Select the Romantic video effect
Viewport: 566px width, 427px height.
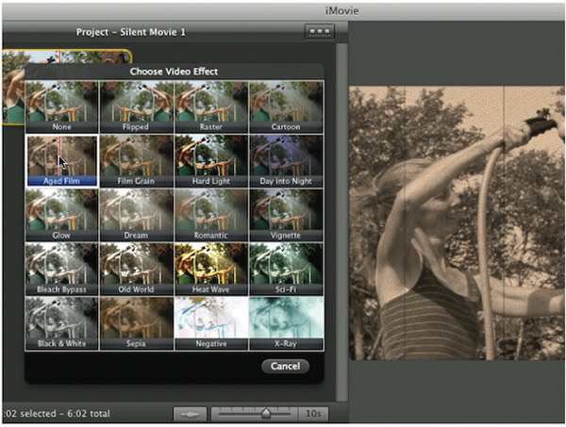point(210,215)
